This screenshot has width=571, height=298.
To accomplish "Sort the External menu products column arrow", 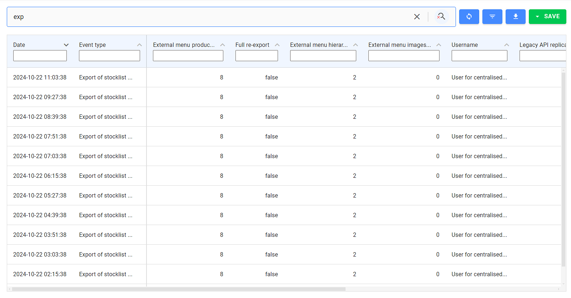I will (x=222, y=45).
